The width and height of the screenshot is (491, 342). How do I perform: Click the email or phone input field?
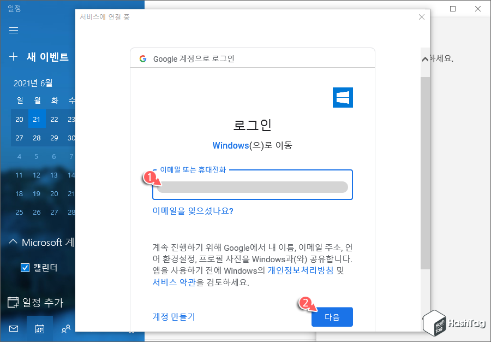[252, 186]
